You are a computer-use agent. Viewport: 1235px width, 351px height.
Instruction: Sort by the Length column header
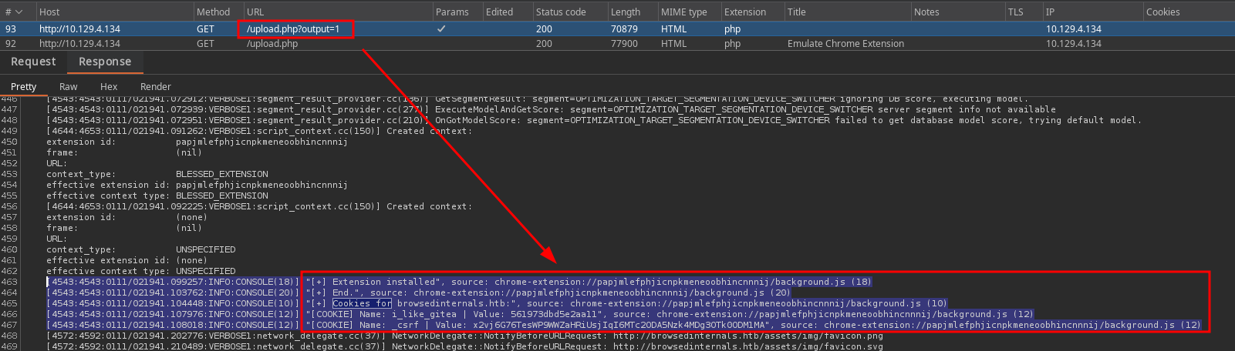(x=625, y=12)
